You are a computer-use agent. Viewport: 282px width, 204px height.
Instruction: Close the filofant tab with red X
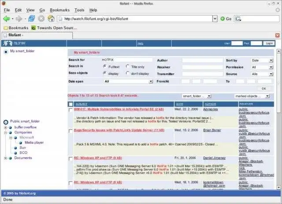click(x=277, y=35)
